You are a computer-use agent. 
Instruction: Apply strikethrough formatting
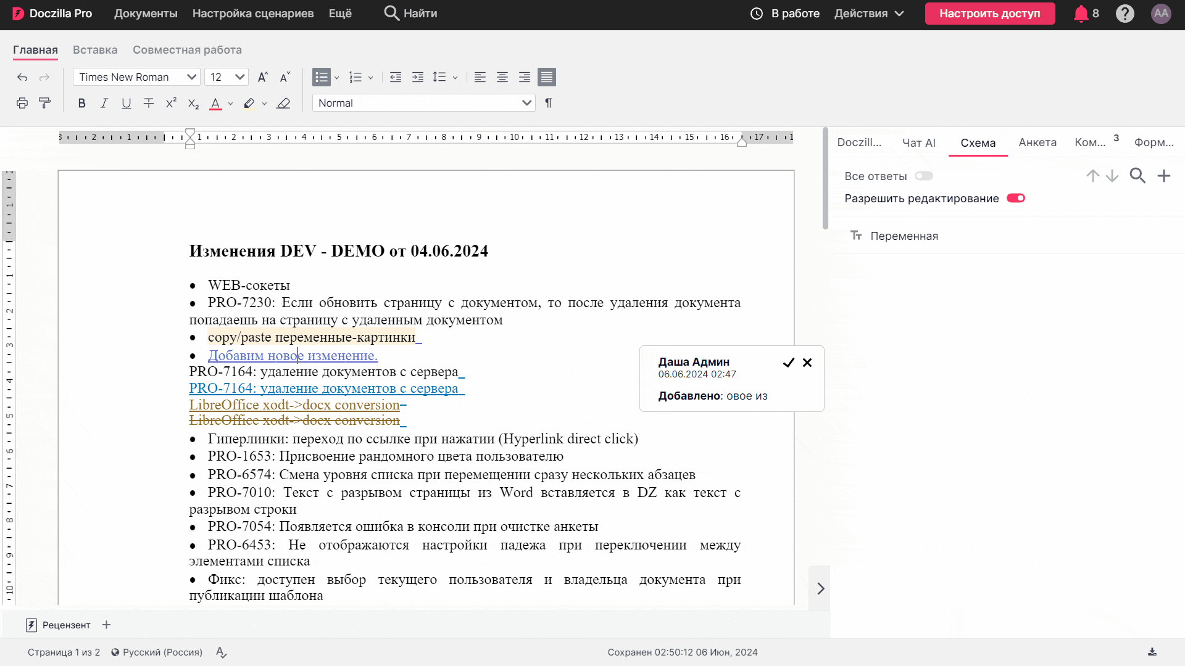point(149,104)
